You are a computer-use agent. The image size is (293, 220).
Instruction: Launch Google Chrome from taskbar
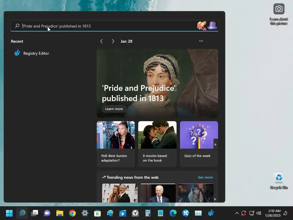[72, 213]
